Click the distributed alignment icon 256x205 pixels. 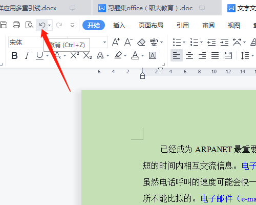(x=228, y=55)
